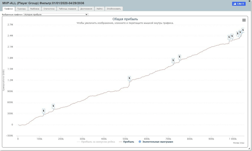Click the $ win marker near game 750k

click(x=179, y=57)
